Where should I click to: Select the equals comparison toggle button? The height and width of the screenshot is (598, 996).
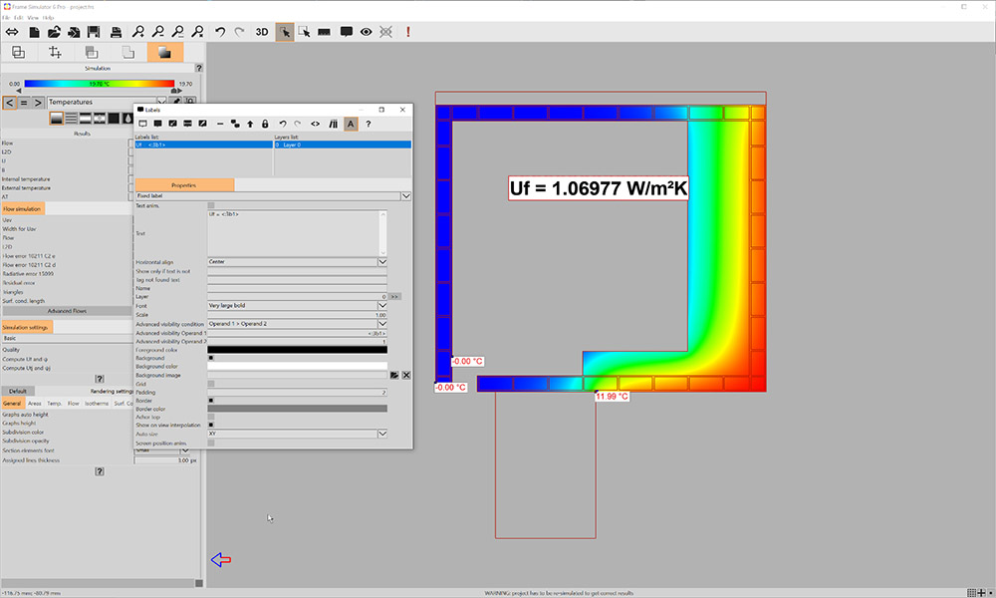(24, 103)
